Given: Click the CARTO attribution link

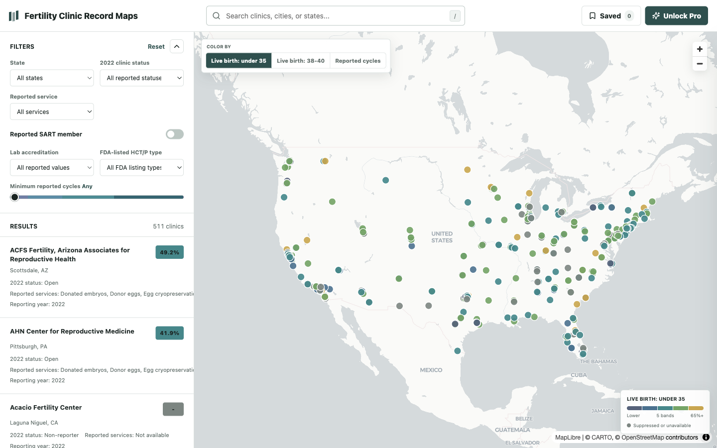Looking at the screenshot, I should click(601, 438).
